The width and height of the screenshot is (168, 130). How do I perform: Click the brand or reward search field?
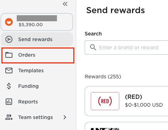coord(126,47)
